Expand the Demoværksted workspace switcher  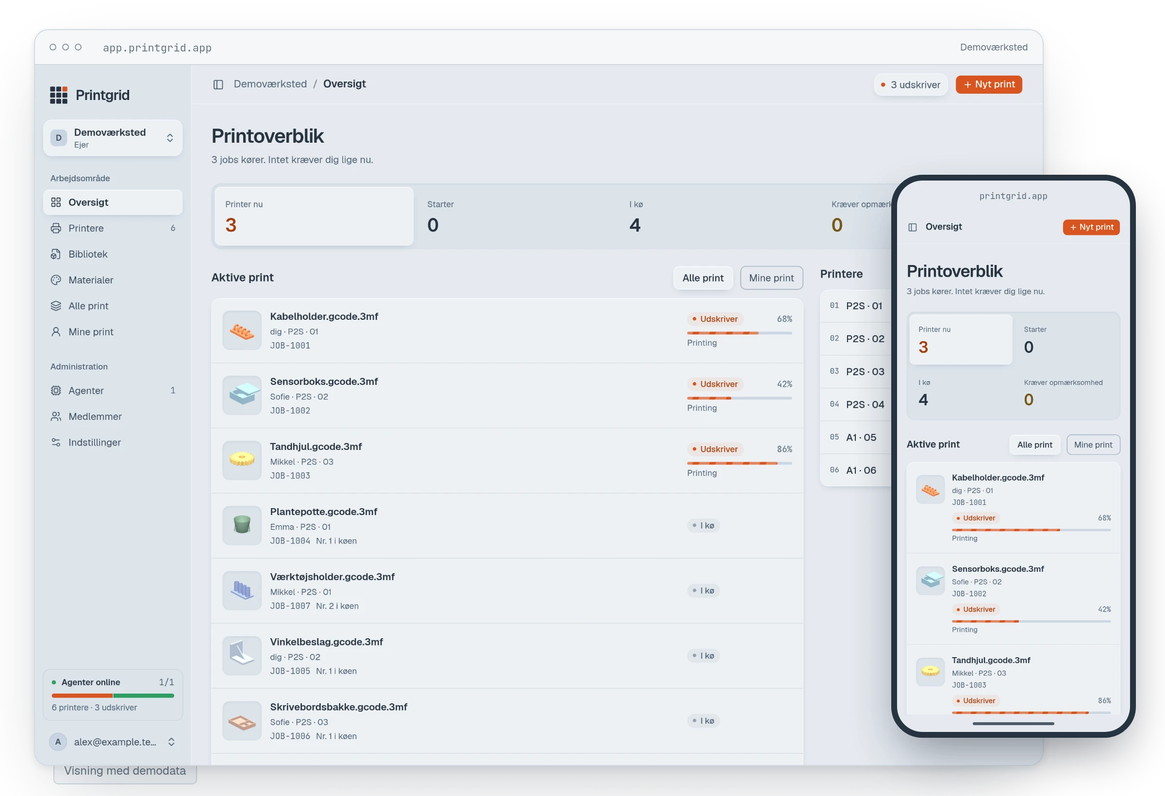(113, 138)
